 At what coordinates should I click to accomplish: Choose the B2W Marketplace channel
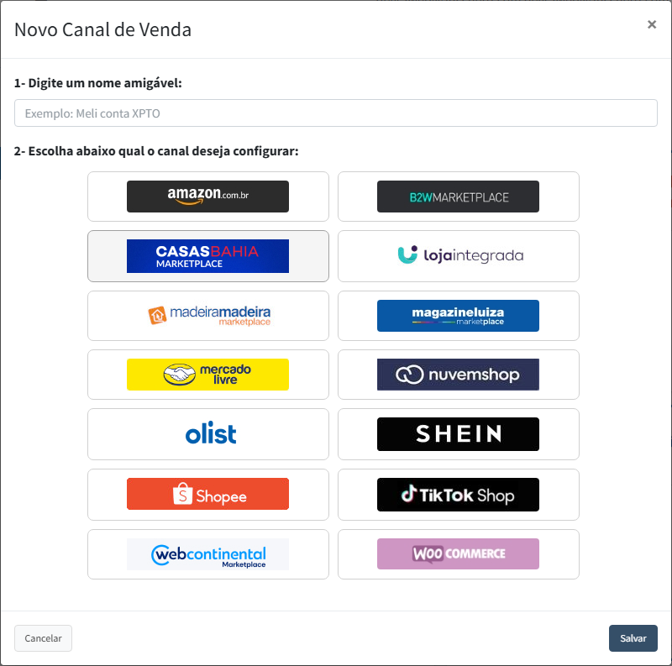[458, 197]
